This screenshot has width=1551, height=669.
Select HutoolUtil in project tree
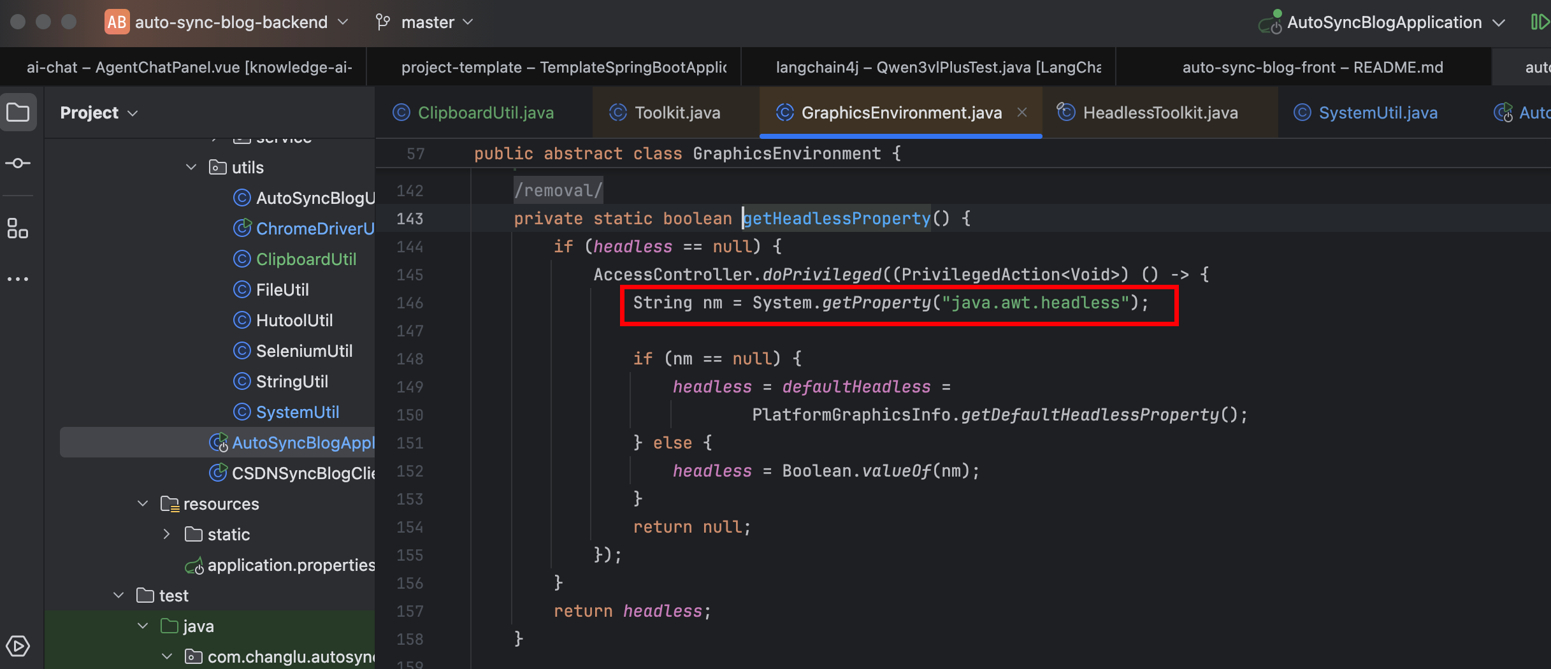(294, 320)
